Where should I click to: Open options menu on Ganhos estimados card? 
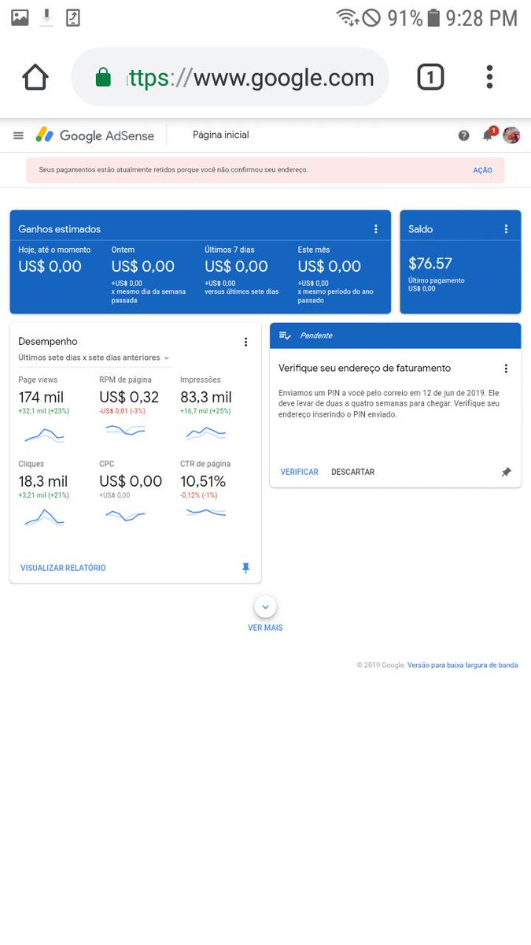click(376, 229)
